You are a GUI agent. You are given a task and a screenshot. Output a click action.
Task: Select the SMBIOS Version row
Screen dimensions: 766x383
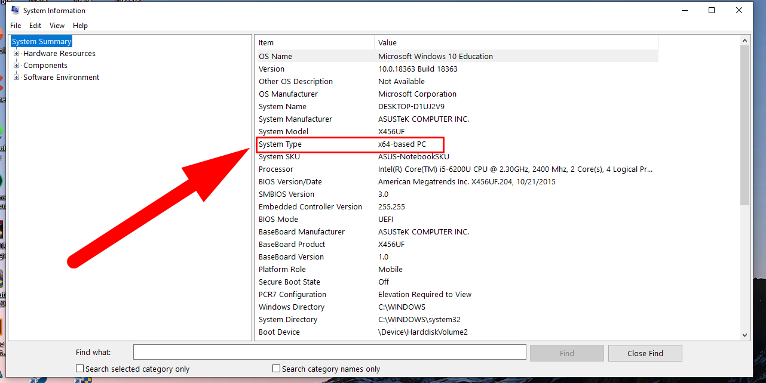(458, 194)
